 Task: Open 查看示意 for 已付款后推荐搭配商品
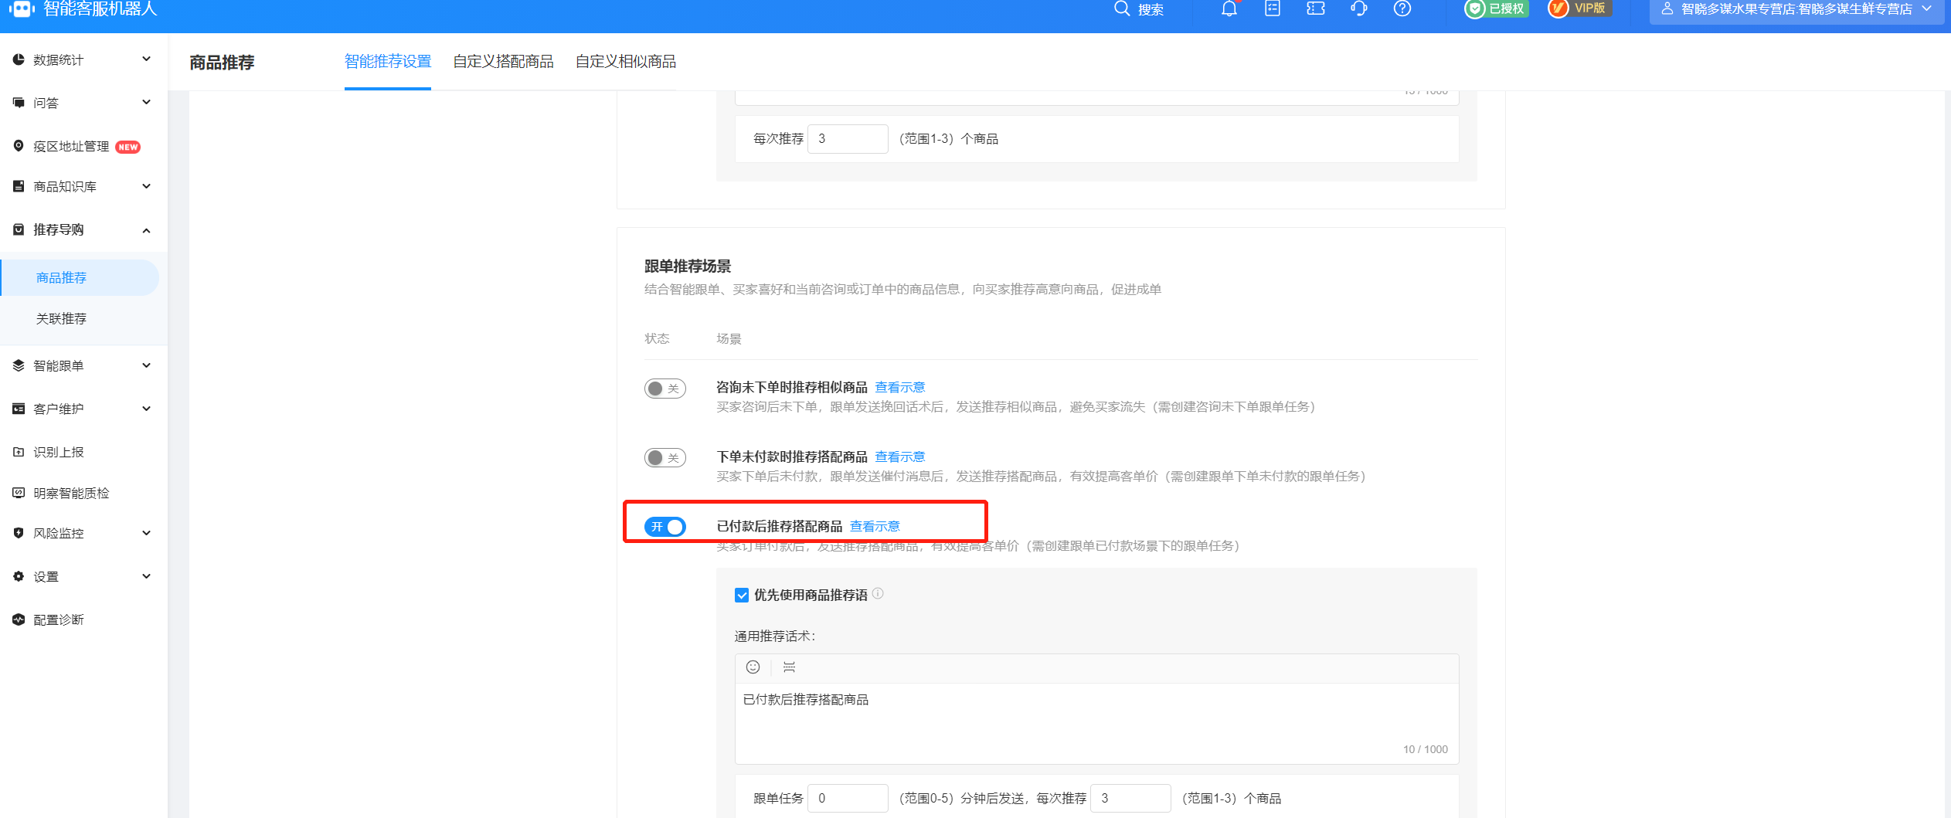pos(875,527)
